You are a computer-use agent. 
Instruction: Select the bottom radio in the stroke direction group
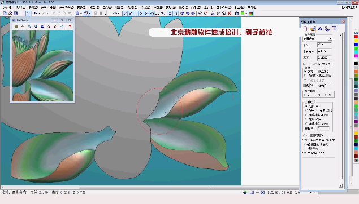pos(306,123)
